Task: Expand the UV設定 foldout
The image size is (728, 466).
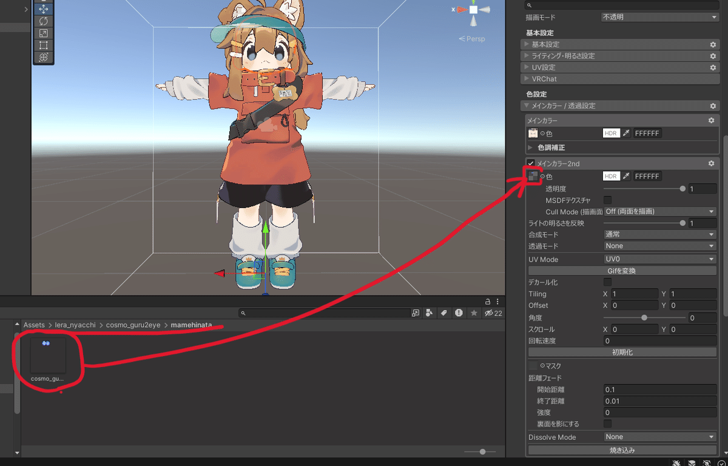Action: [x=525, y=67]
